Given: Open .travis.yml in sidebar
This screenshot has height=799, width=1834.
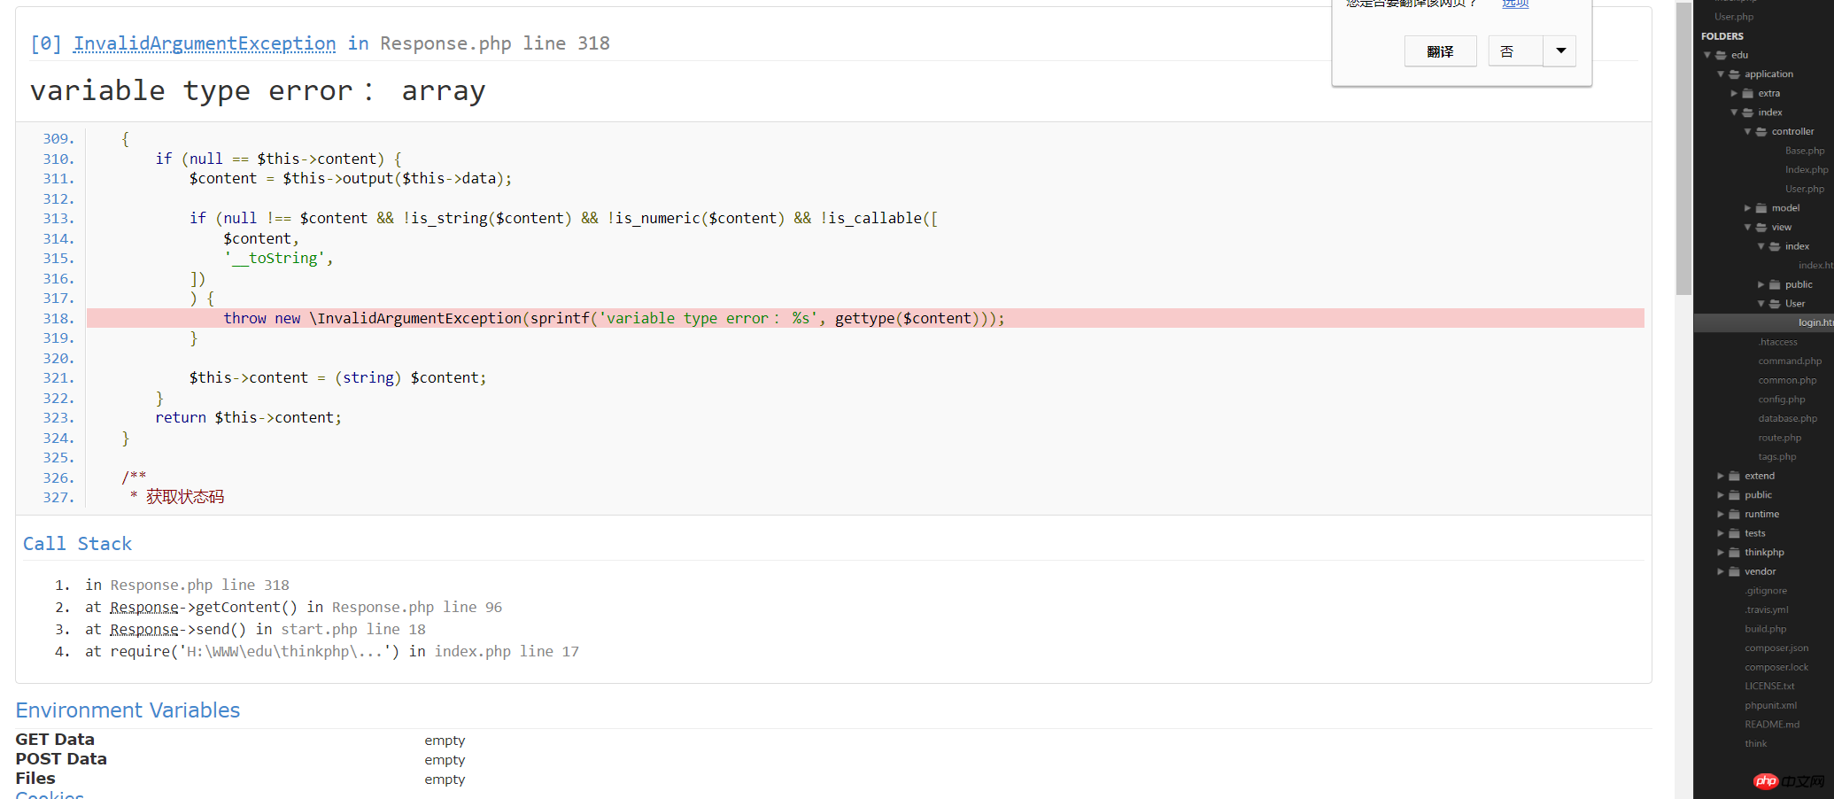Looking at the screenshot, I should point(1767,610).
